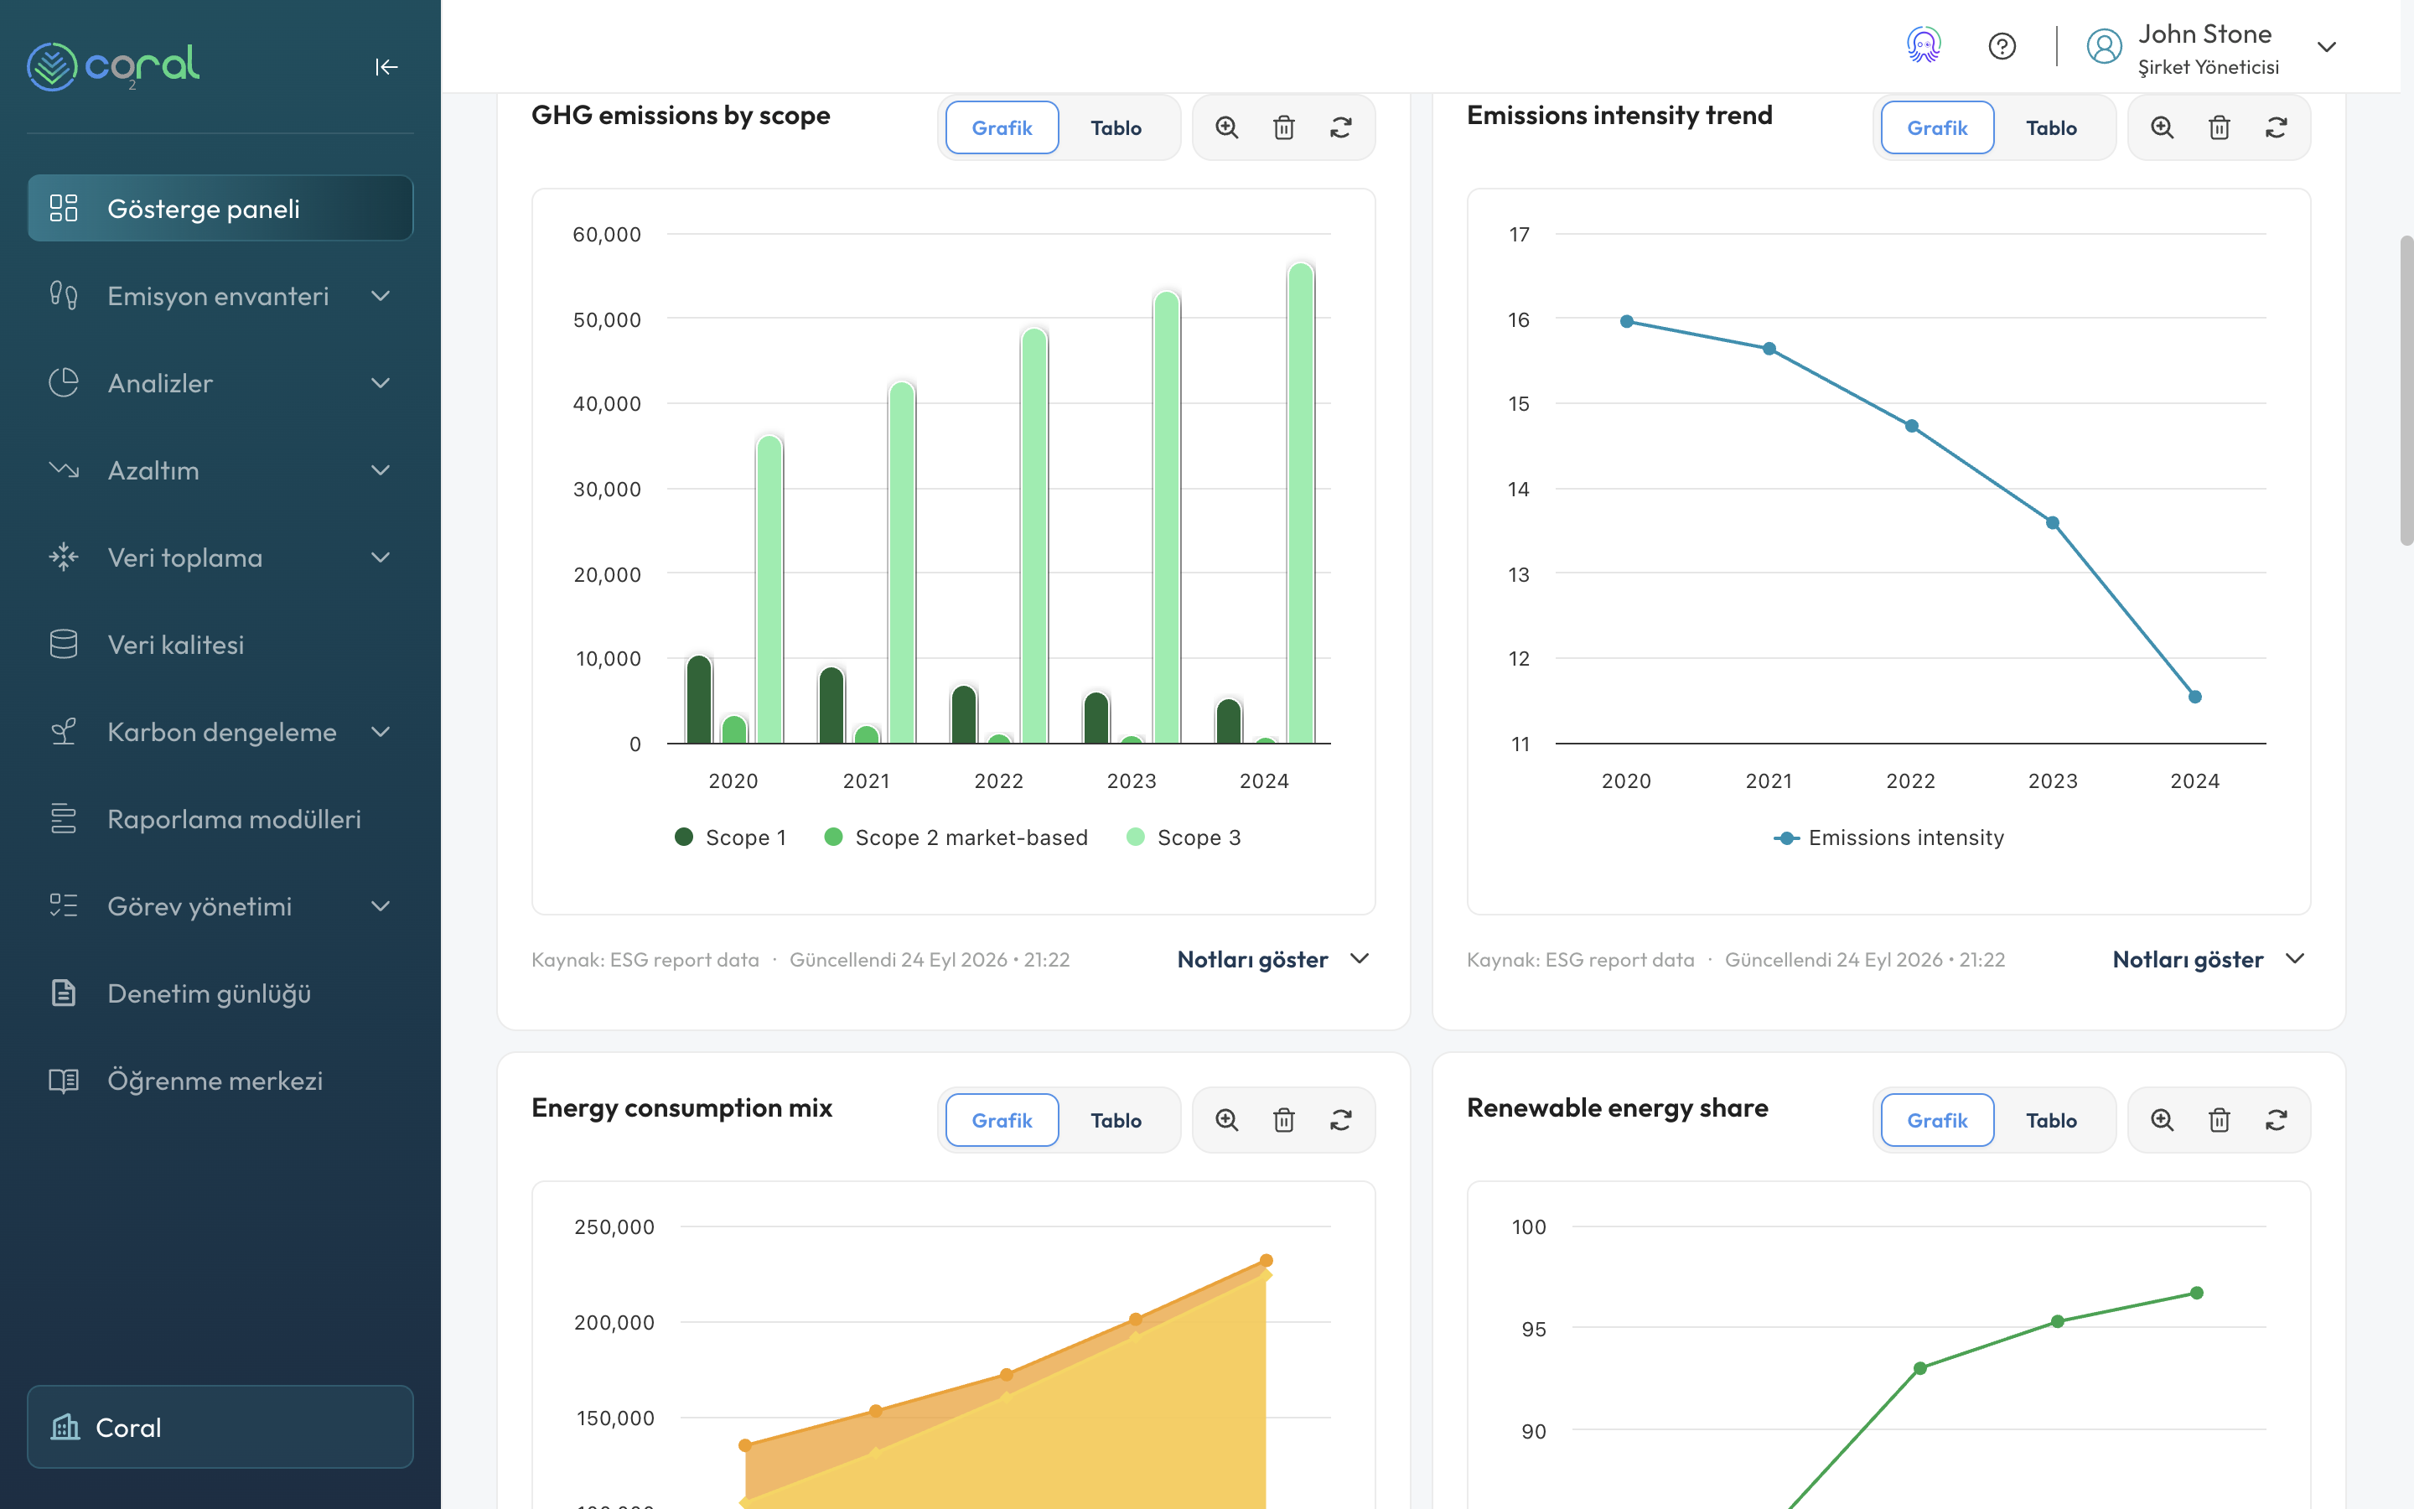The height and width of the screenshot is (1509, 2414).
Task: Delete the Energy consumption mix chart
Action: tap(1284, 1120)
